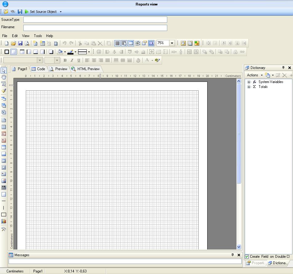Open the 75% zoom dropdown

point(172,43)
